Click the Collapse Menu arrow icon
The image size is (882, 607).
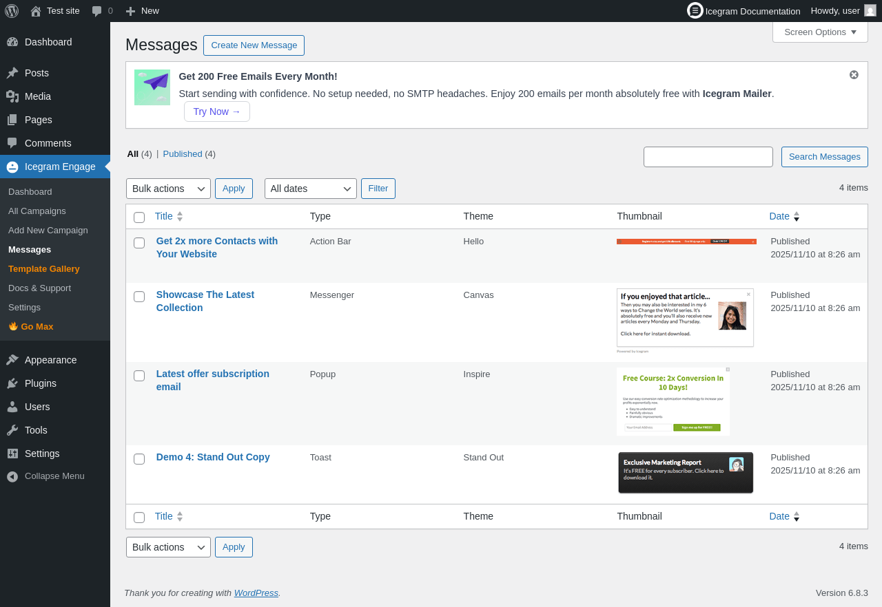point(12,476)
